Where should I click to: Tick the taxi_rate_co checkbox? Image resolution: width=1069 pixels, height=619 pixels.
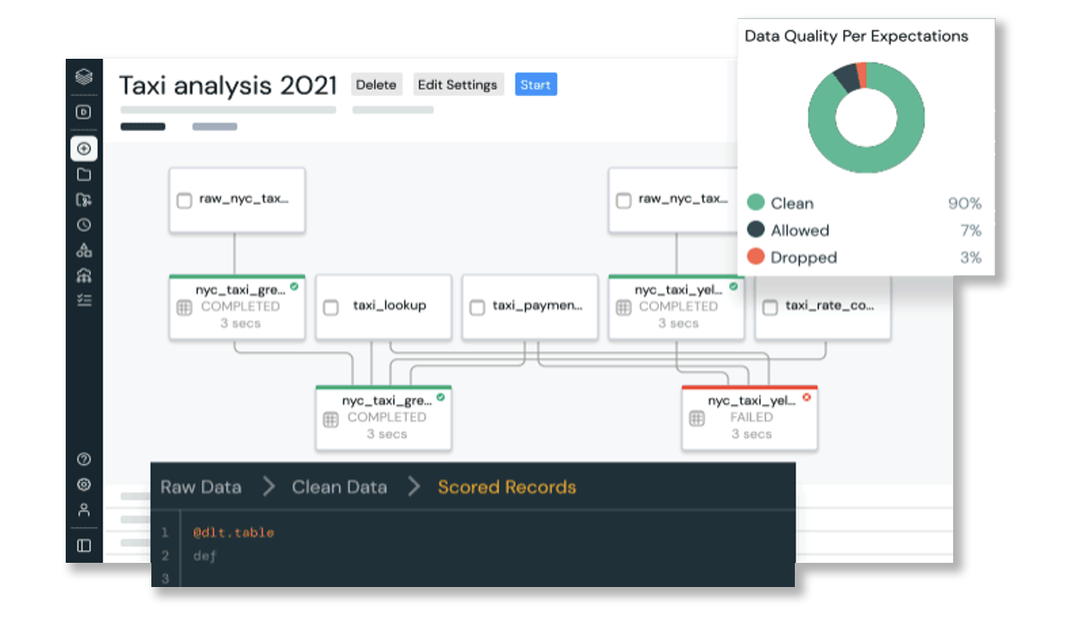pyautogui.click(x=770, y=307)
